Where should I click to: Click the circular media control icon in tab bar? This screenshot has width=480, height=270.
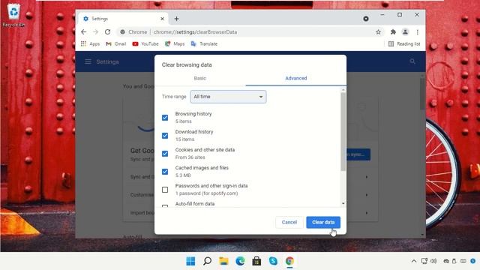click(366, 19)
